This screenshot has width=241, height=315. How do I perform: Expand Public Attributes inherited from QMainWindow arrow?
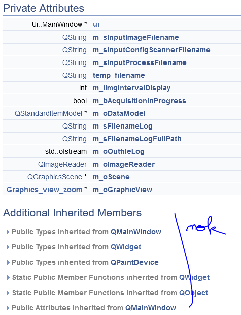(x=8, y=308)
